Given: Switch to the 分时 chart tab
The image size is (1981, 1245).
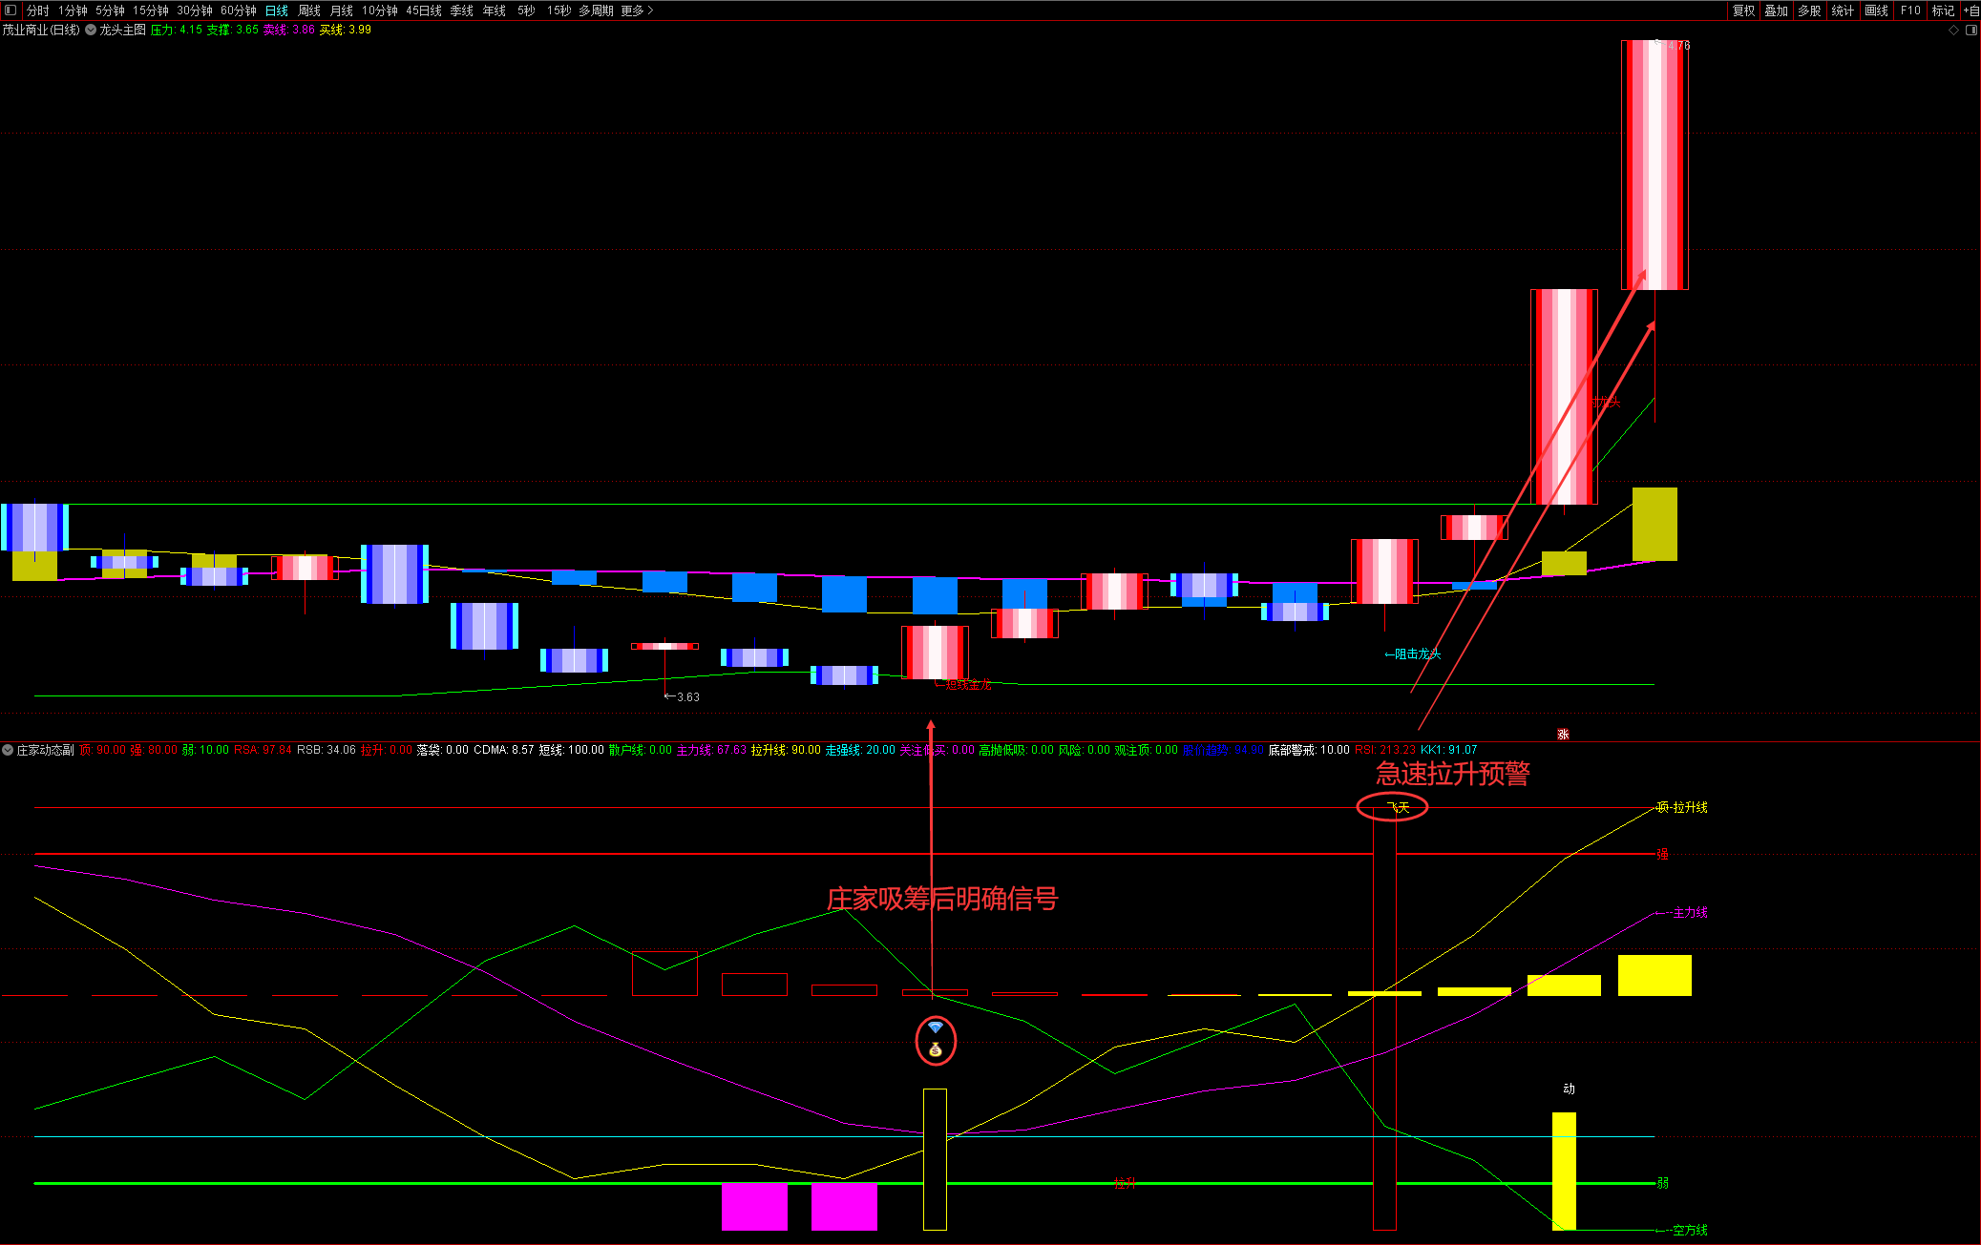Looking at the screenshot, I should point(37,10).
